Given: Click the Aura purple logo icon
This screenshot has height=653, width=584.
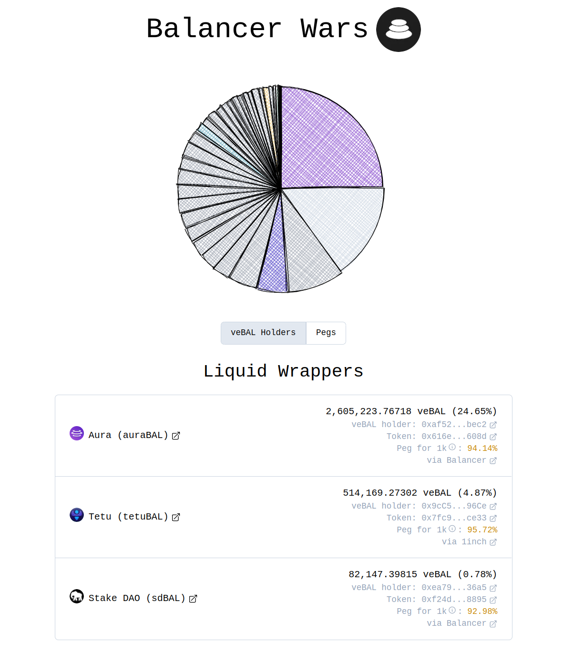Looking at the screenshot, I should click(x=77, y=433).
